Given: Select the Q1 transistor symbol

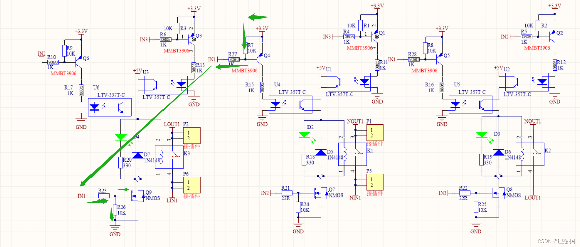Looking at the screenshot, I should pyautogui.click(x=374, y=36).
